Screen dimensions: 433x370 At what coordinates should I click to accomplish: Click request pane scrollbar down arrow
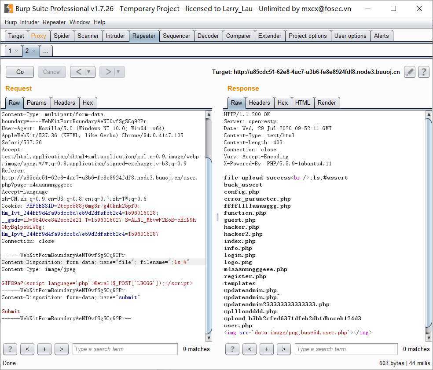click(x=209, y=338)
